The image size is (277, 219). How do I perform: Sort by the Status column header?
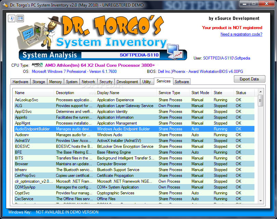(x=244, y=93)
